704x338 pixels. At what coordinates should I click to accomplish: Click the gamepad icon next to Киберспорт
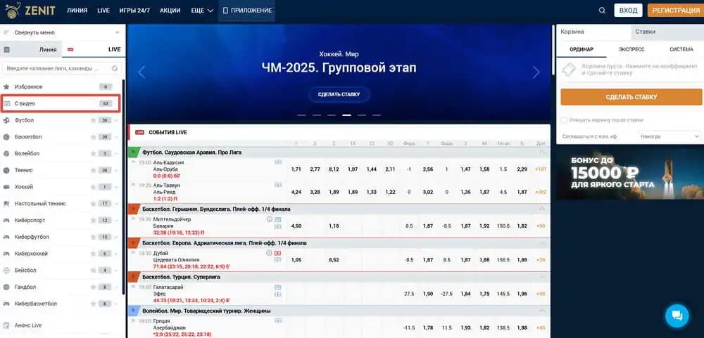tap(6, 220)
